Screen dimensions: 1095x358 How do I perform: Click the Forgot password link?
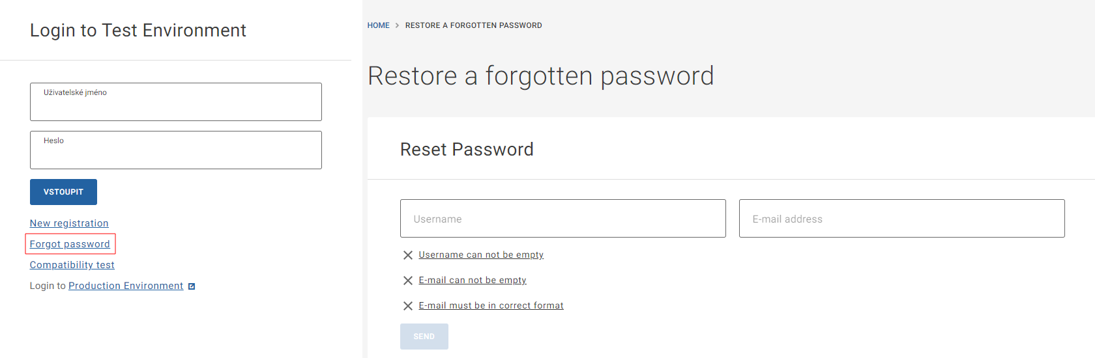(x=70, y=244)
